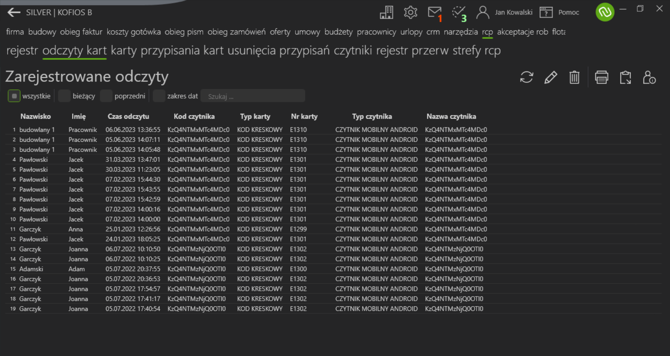Open the obieg faktur menu
670x356 pixels.
(x=81, y=32)
